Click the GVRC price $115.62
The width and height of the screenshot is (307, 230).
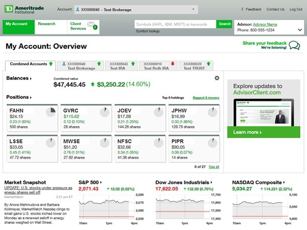click(x=71, y=117)
